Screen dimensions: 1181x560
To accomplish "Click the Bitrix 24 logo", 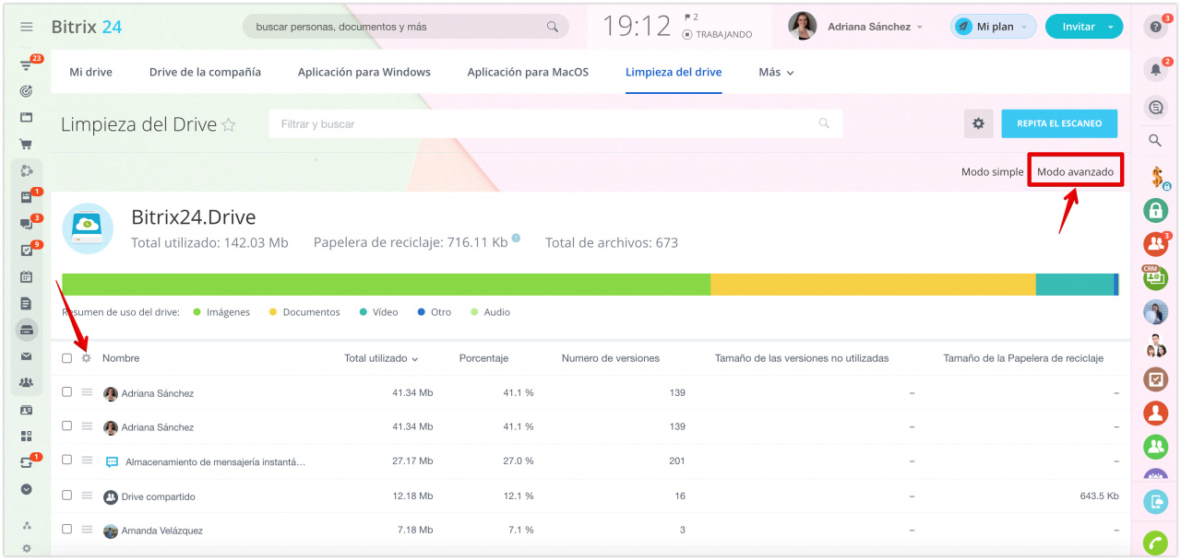I will click(87, 27).
